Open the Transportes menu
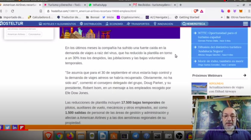251x140 pixels. (x=138, y=24)
